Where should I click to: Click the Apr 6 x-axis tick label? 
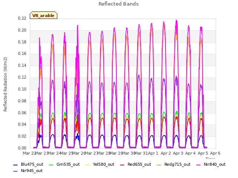coord(215,153)
